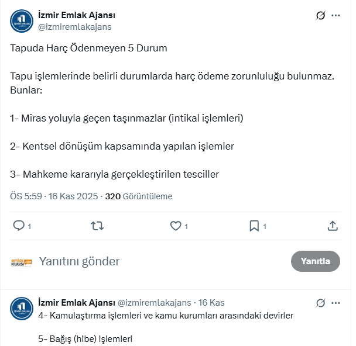
Task: Click the 16 Kas date on the reply tweet
Action: coord(211,303)
